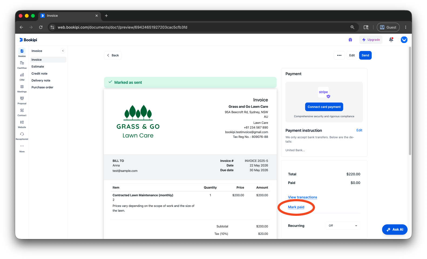
Task: Open the Contract section
Action: click(22, 112)
